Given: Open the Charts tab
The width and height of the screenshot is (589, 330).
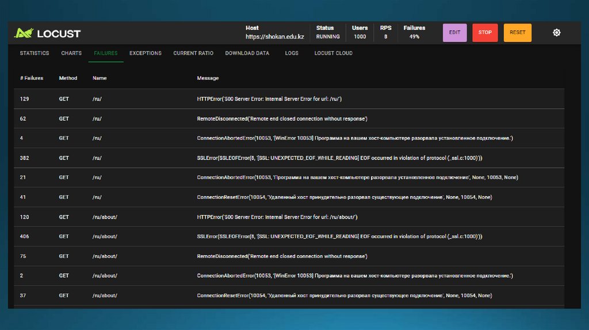Looking at the screenshot, I should click(71, 53).
